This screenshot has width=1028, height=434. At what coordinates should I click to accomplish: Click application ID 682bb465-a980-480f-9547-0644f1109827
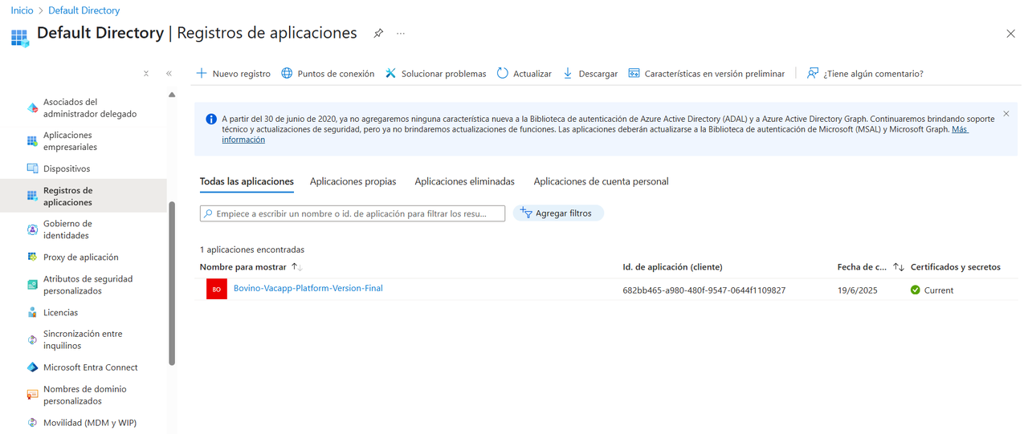click(704, 290)
